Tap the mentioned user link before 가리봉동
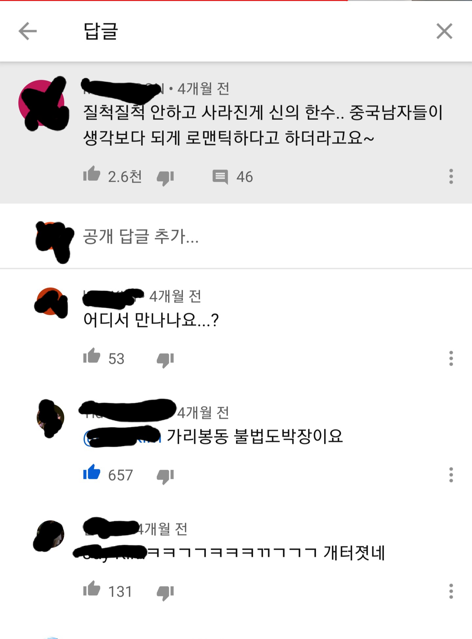 coord(123,437)
